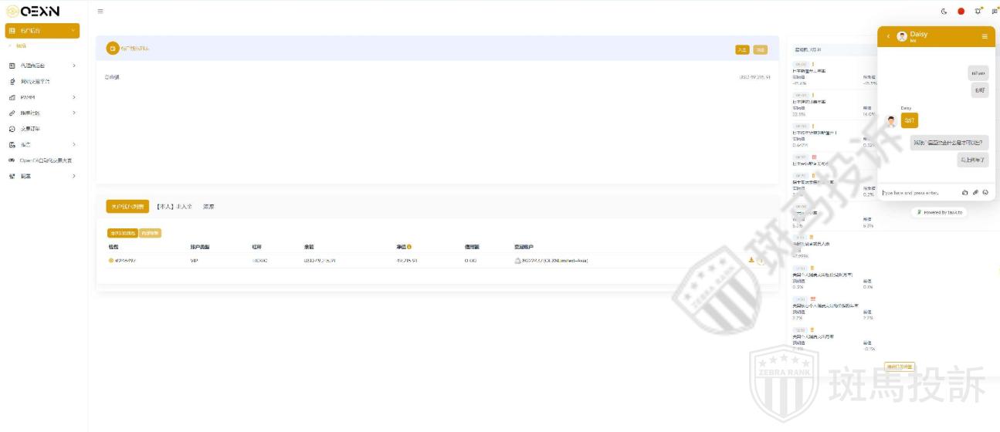1000x432 pixels.
Task: Attach a file with the paperclip icon
Action: tap(975, 192)
